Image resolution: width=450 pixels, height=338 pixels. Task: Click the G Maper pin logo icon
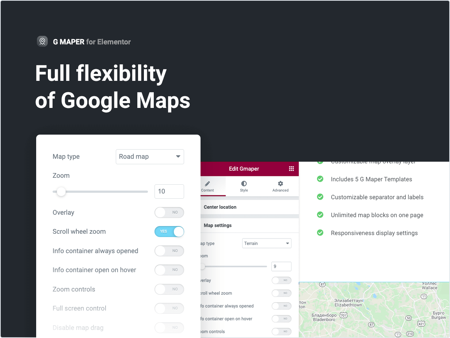click(x=42, y=41)
